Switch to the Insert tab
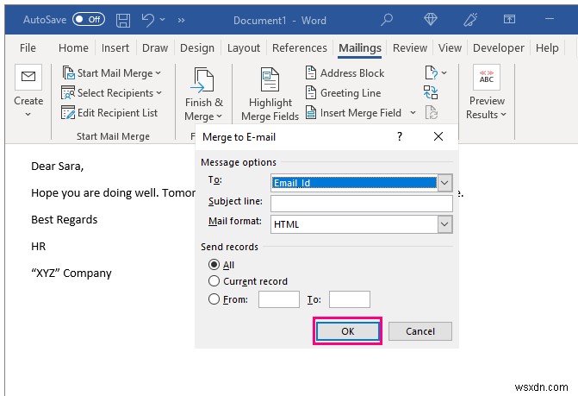The image size is (578, 396). pyautogui.click(x=115, y=48)
